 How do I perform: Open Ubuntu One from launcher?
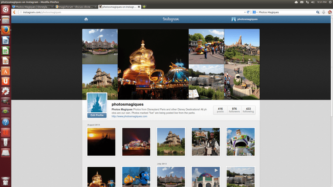coord(6,81)
